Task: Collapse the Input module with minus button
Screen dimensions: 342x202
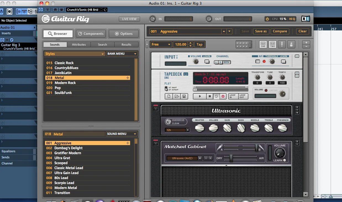Action: (297, 56)
